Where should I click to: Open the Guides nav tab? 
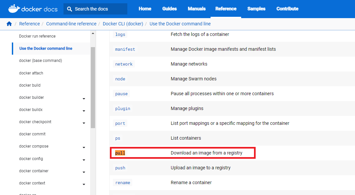coord(169,9)
